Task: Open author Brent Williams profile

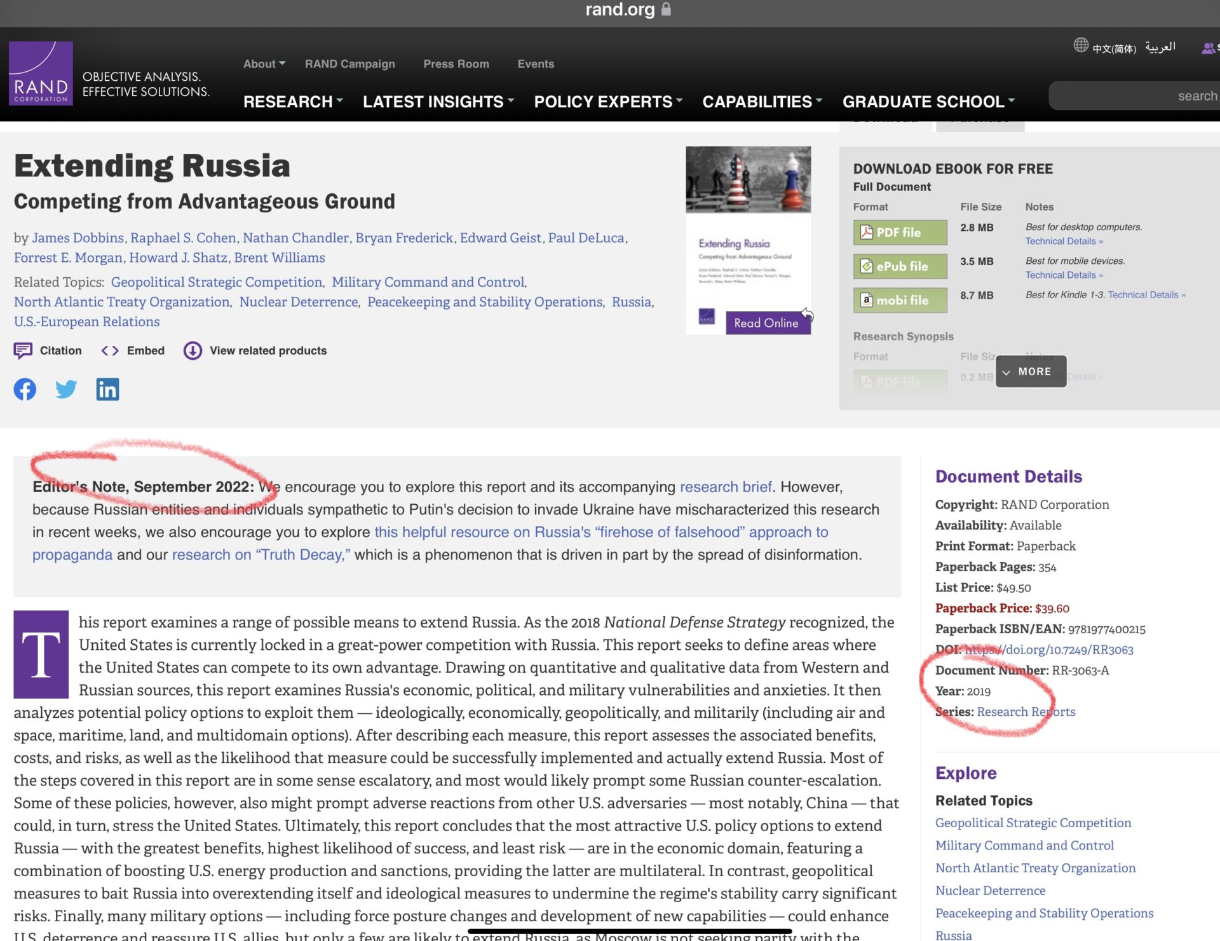Action: click(280, 258)
